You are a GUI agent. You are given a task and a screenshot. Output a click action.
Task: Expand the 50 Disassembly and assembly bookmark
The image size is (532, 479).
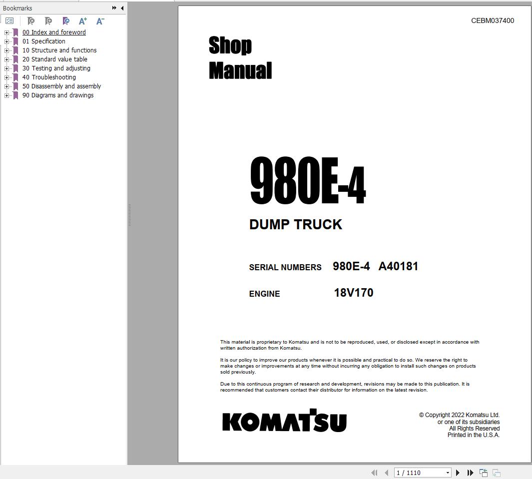[6, 86]
